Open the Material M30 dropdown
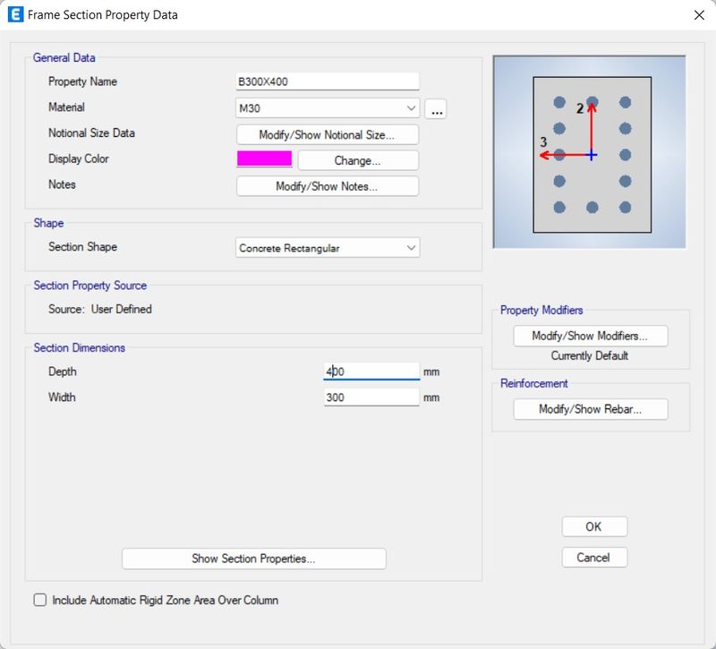The width and height of the screenshot is (716, 649). 328,108
